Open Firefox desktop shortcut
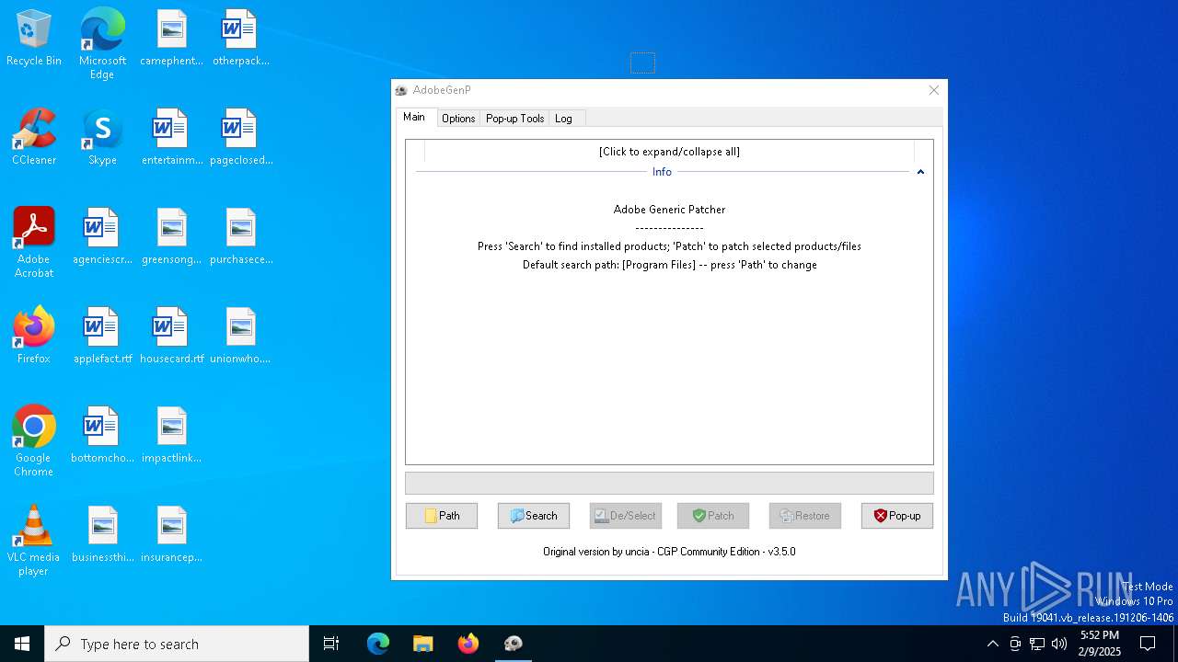1178x662 pixels. (34, 336)
